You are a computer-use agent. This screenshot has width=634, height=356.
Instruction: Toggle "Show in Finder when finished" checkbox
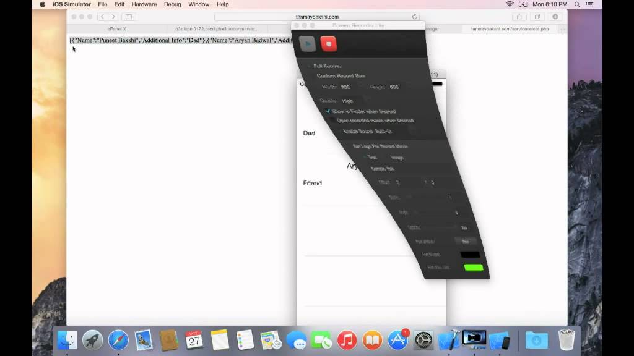328,111
